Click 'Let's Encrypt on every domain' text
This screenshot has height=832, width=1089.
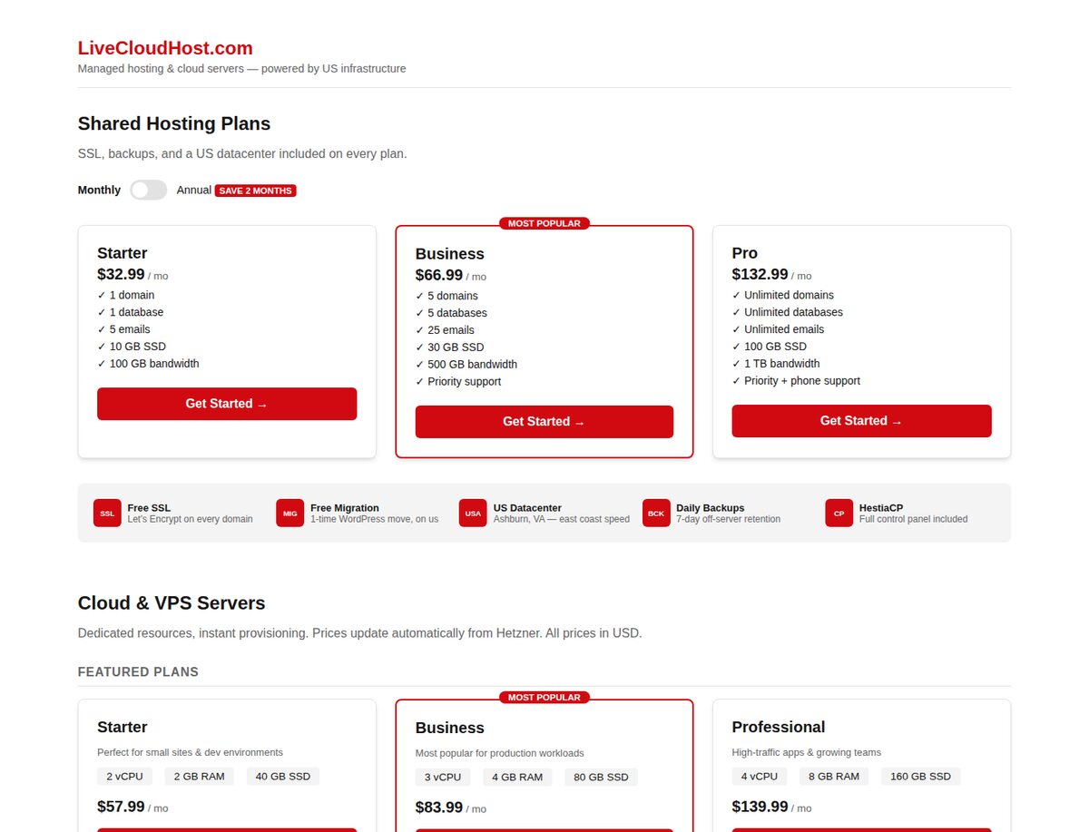(191, 519)
